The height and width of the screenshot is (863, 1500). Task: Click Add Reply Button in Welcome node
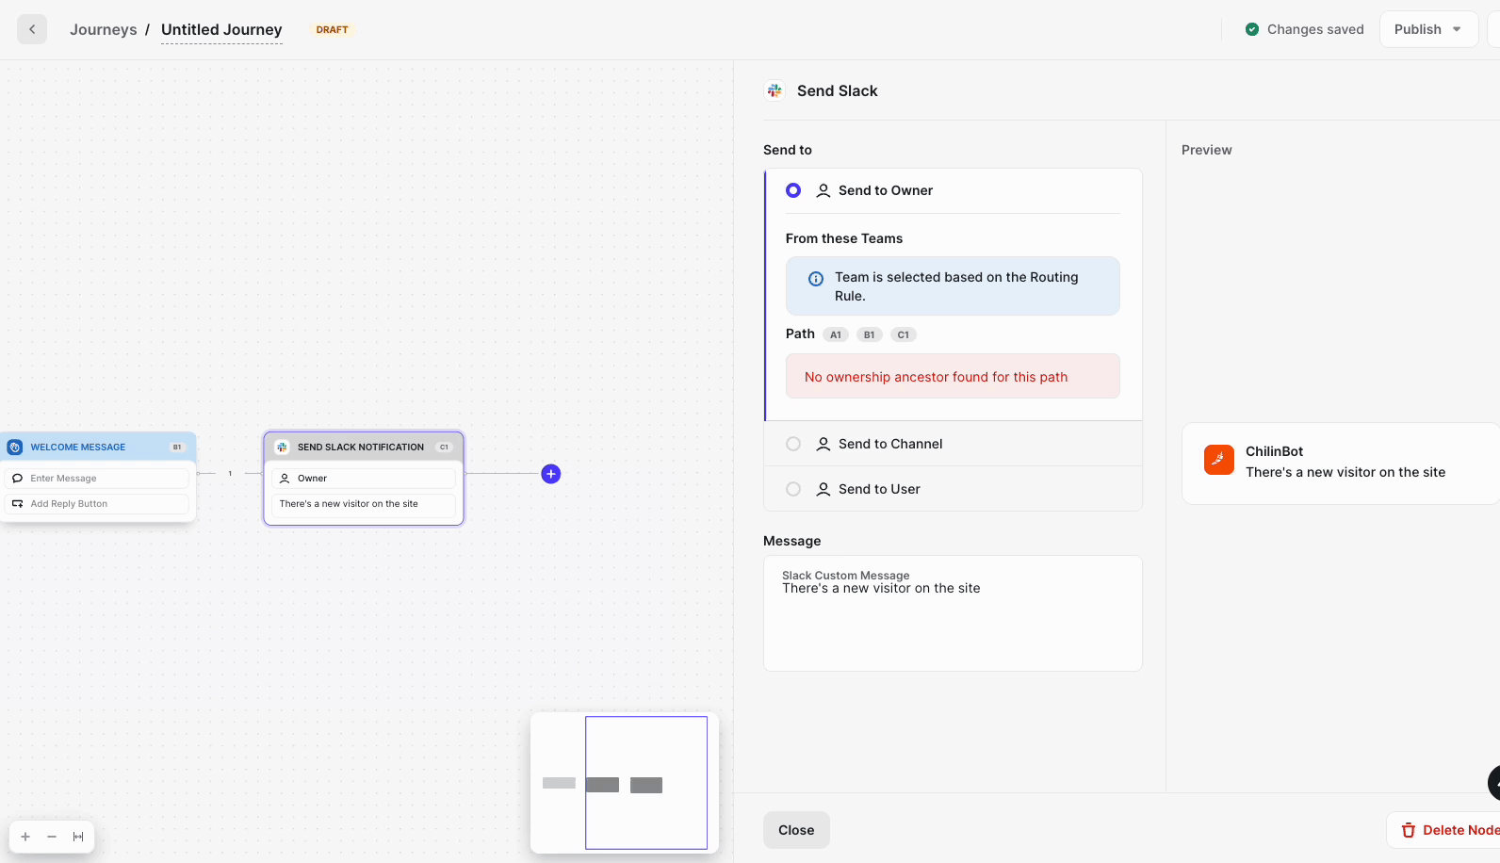coord(69,504)
